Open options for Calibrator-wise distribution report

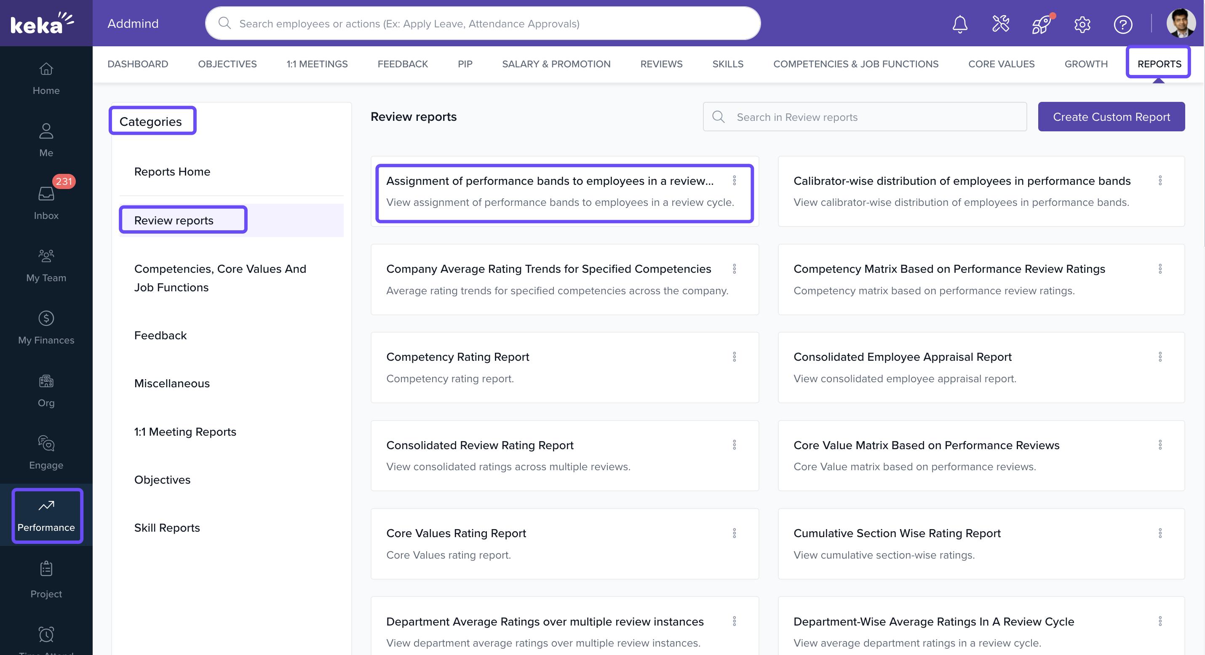(x=1160, y=181)
